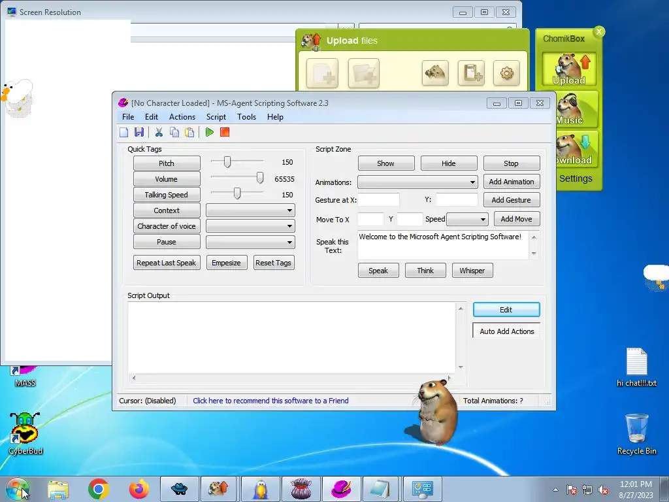Open MASS desktop shortcut

click(25, 377)
